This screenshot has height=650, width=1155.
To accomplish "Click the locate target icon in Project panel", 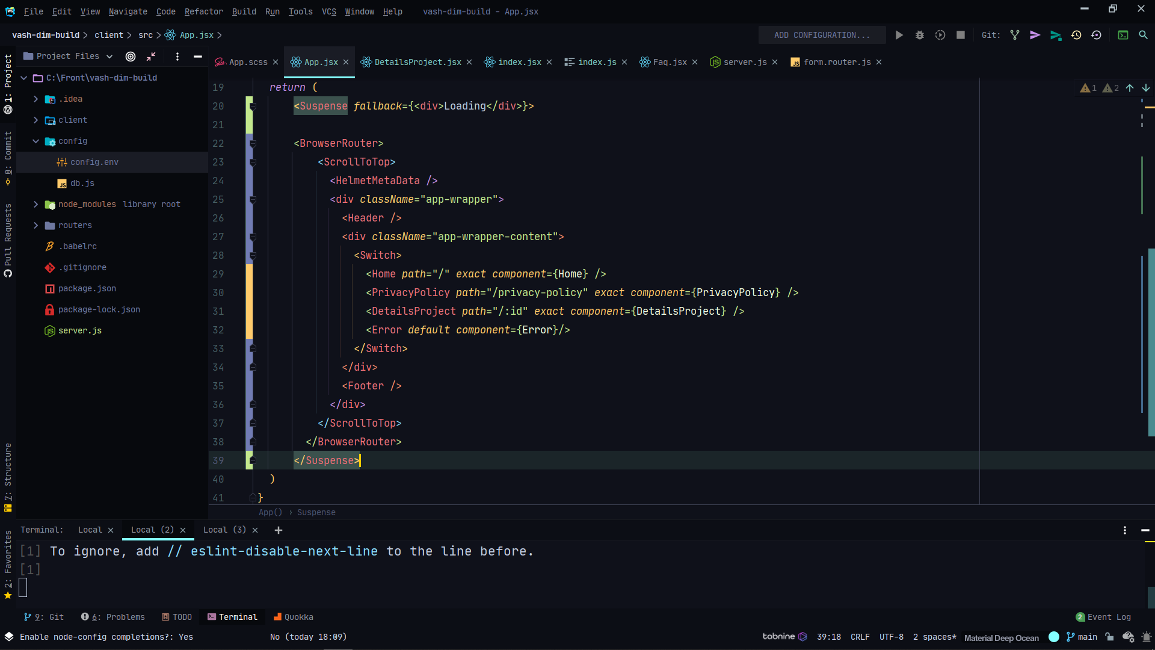I will click(131, 57).
